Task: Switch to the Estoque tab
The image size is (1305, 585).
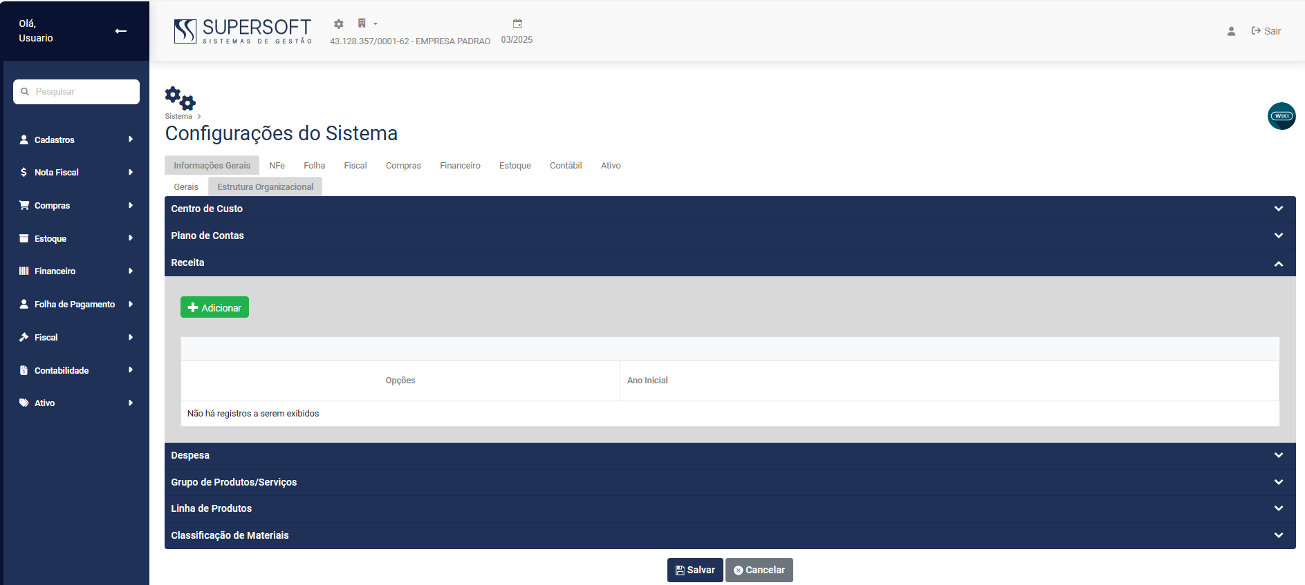Action: [515, 165]
